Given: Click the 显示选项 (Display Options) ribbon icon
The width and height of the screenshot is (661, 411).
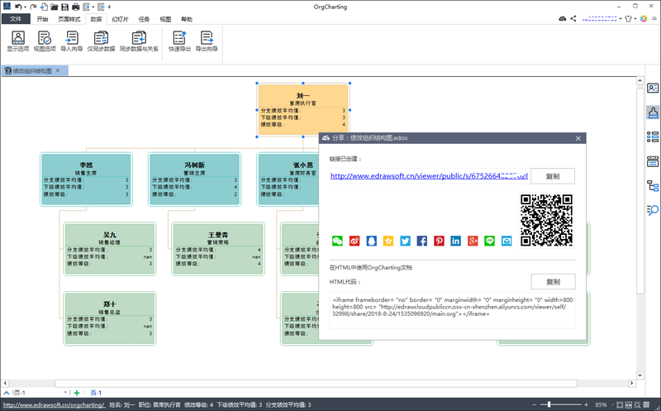Looking at the screenshot, I should pyautogui.click(x=18, y=41).
